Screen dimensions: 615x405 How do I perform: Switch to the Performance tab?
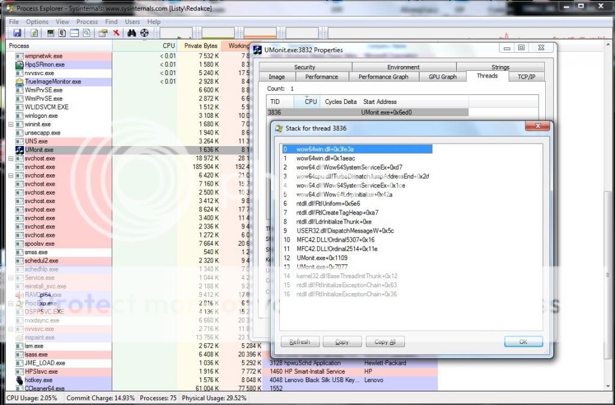pyautogui.click(x=322, y=77)
